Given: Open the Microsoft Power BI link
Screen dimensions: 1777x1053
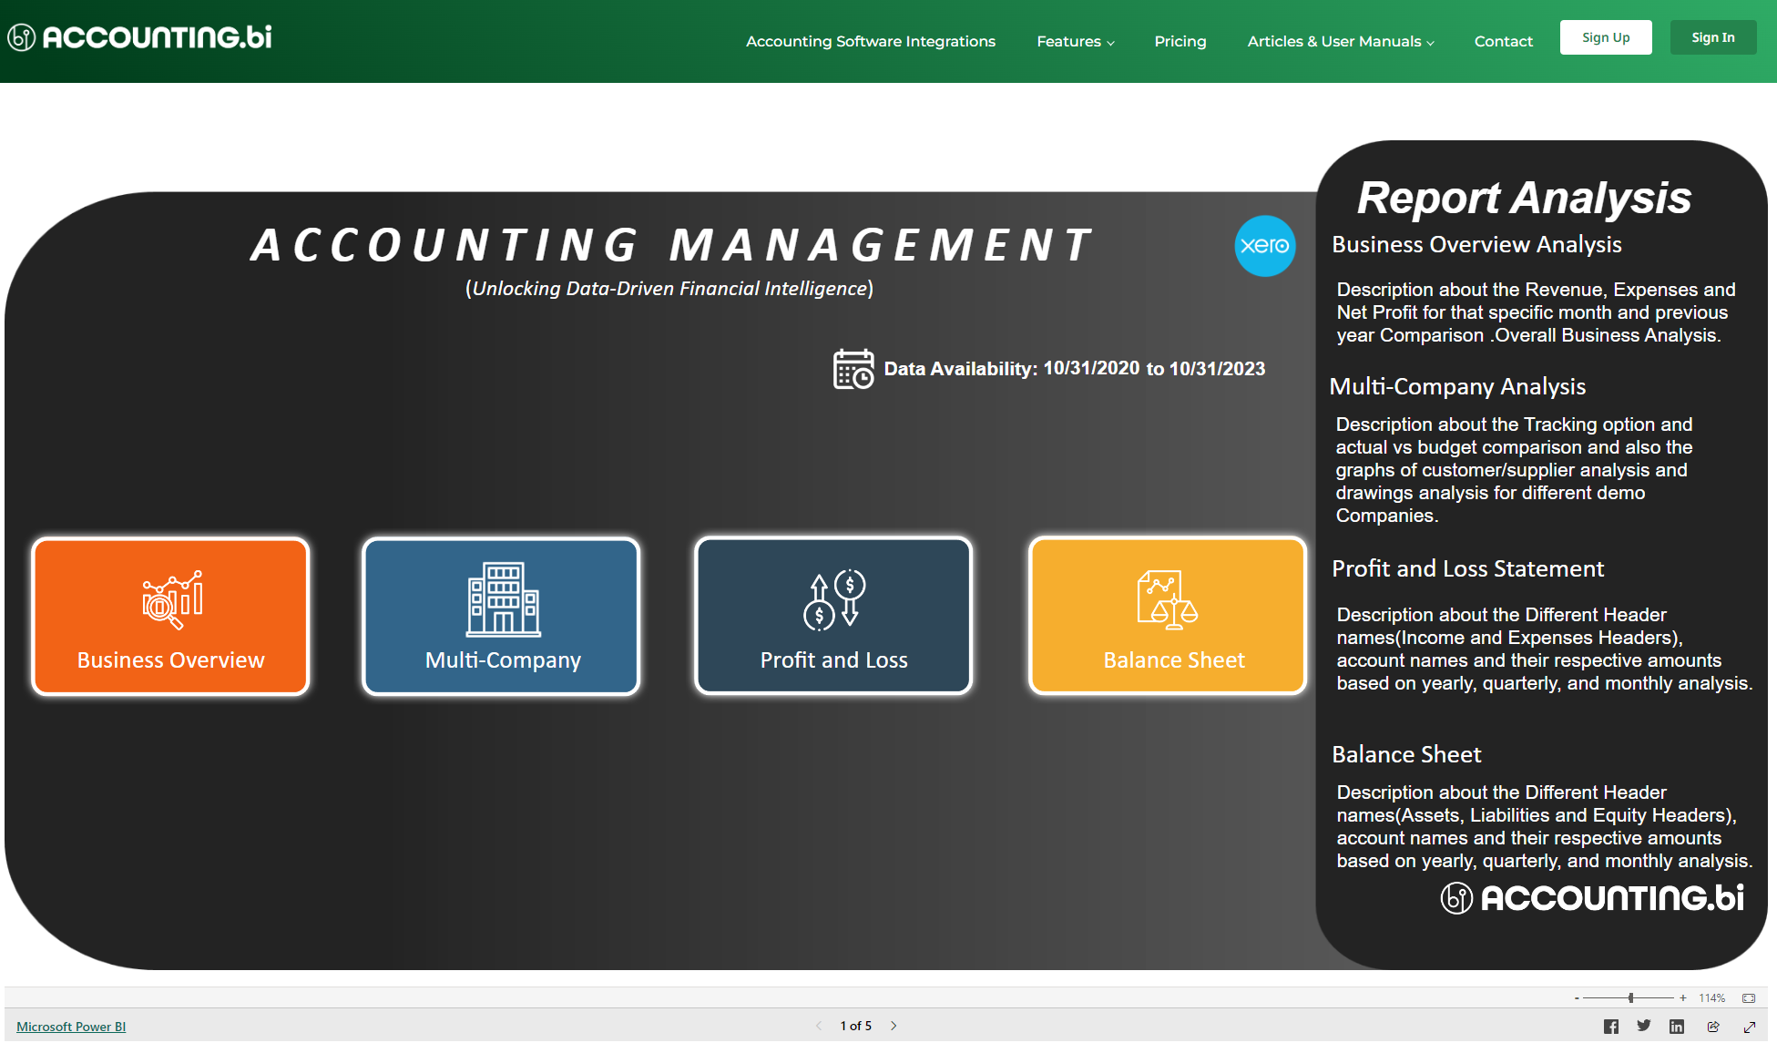Looking at the screenshot, I should (71, 1026).
